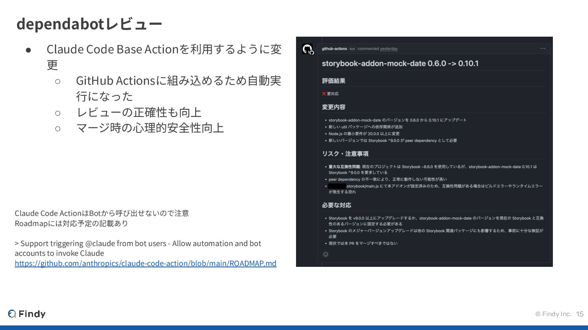Select '新しい util パッケージへの依存関係が追加' line

point(365,127)
